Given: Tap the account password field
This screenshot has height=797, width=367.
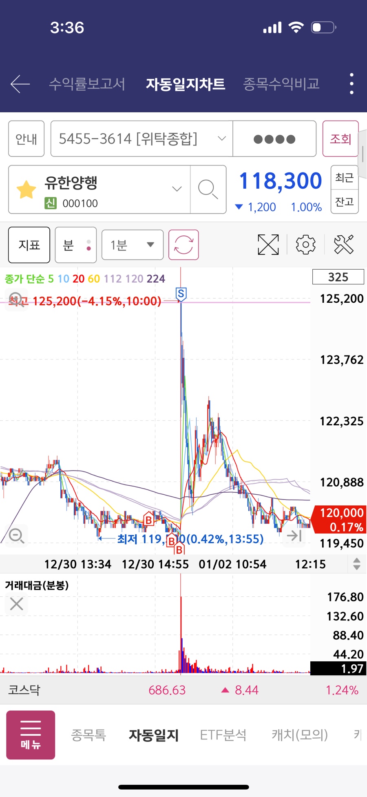Looking at the screenshot, I should [274, 139].
